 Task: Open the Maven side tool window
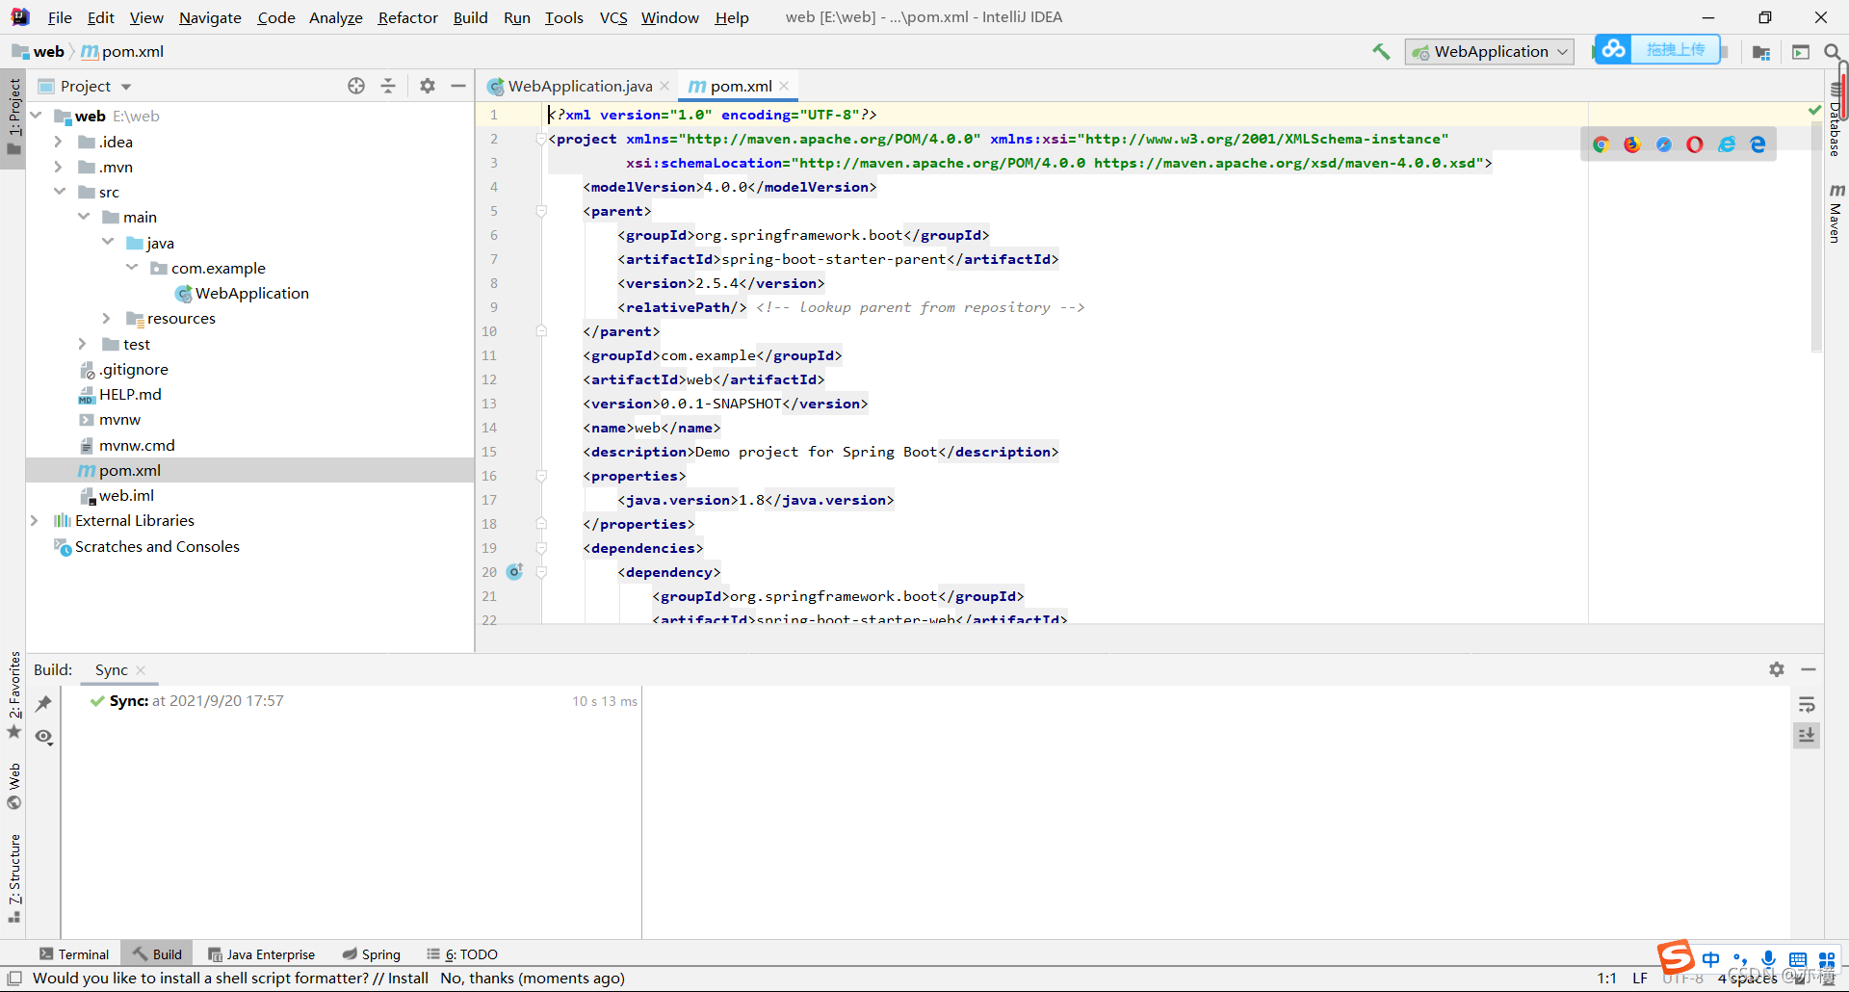(x=1836, y=213)
